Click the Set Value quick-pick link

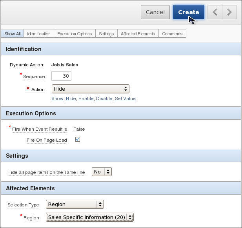click(125, 98)
